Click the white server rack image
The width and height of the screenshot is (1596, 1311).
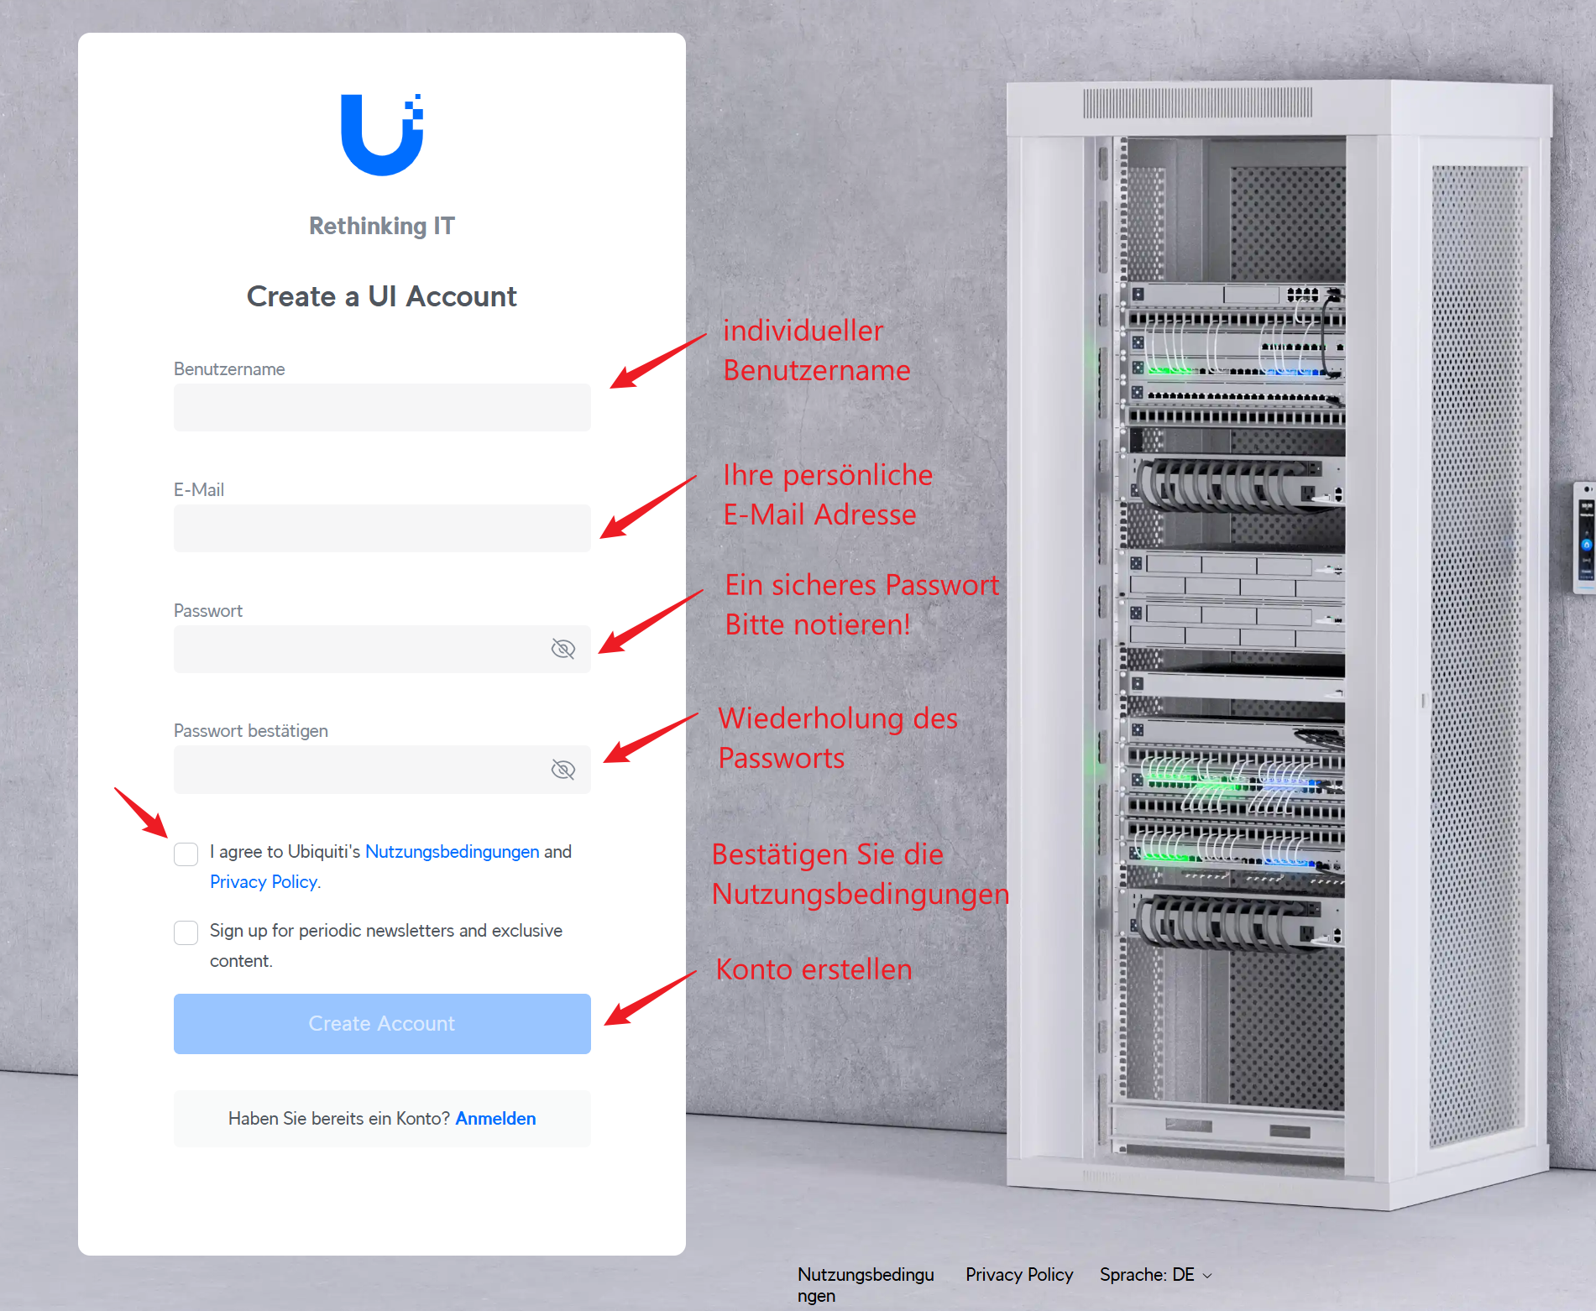[x=1276, y=638]
